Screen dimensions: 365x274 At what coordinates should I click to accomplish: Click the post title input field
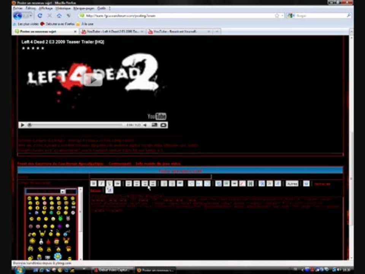pyautogui.click(x=151, y=177)
